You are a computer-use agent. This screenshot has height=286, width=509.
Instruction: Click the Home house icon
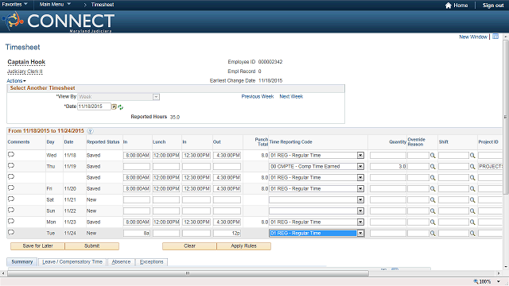pos(449,6)
